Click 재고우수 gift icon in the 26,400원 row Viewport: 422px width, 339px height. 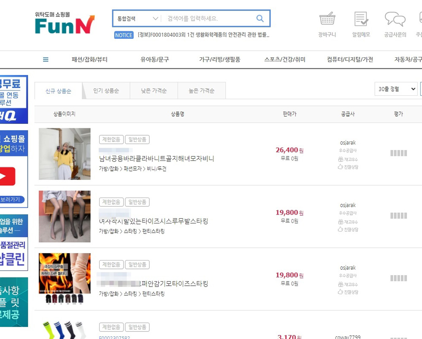pos(341,159)
